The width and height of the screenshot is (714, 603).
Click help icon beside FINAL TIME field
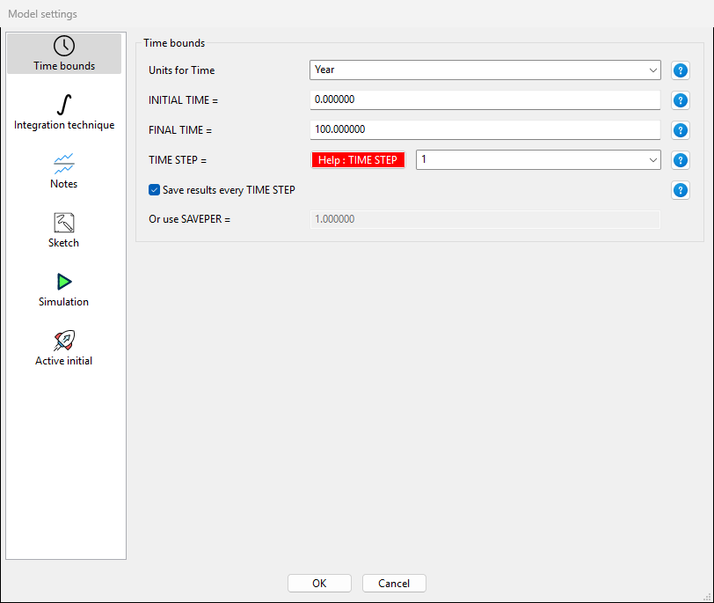(x=680, y=130)
